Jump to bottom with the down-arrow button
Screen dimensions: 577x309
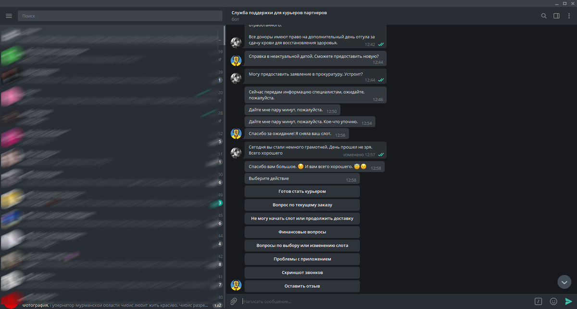tap(564, 282)
